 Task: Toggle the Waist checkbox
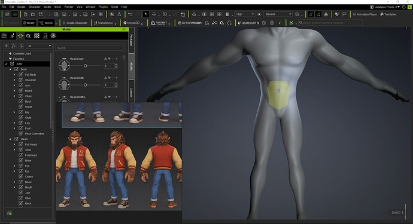coord(20,107)
